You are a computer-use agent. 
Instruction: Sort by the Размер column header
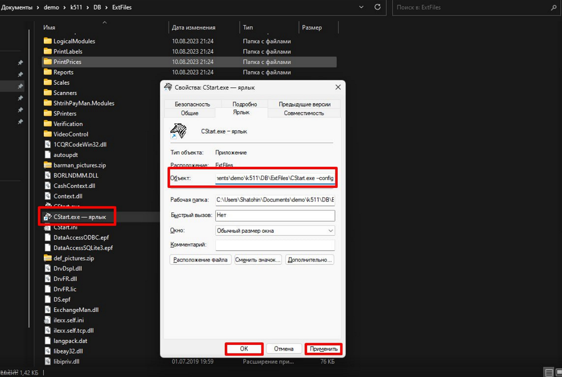pyautogui.click(x=312, y=27)
